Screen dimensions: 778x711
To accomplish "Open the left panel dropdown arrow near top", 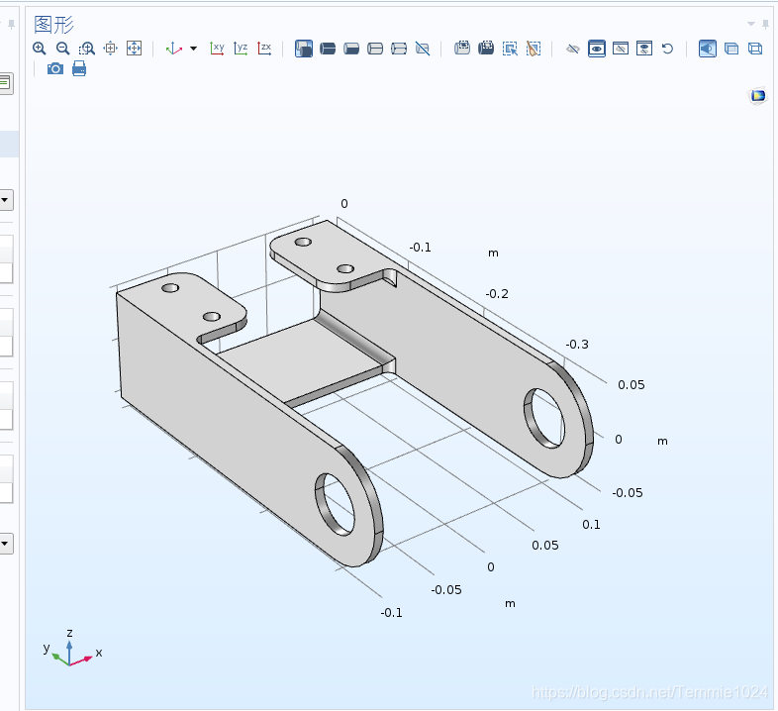I will pyautogui.click(x=5, y=200).
